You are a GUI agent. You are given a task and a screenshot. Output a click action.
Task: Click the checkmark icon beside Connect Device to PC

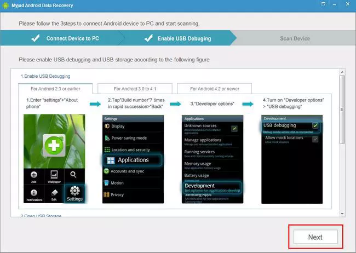coord(36,38)
